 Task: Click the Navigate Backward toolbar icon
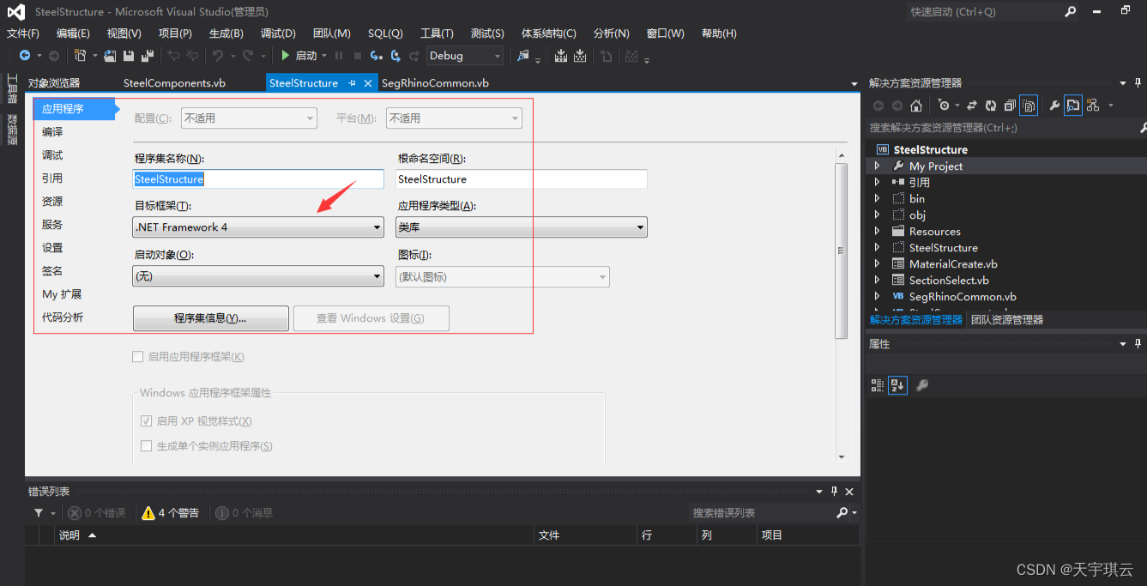(25, 56)
